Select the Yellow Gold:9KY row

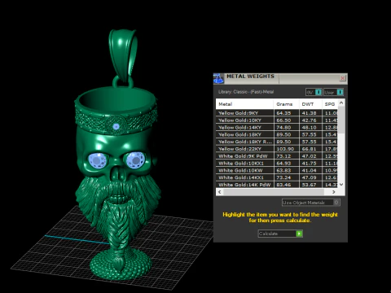(x=277, y=113)
